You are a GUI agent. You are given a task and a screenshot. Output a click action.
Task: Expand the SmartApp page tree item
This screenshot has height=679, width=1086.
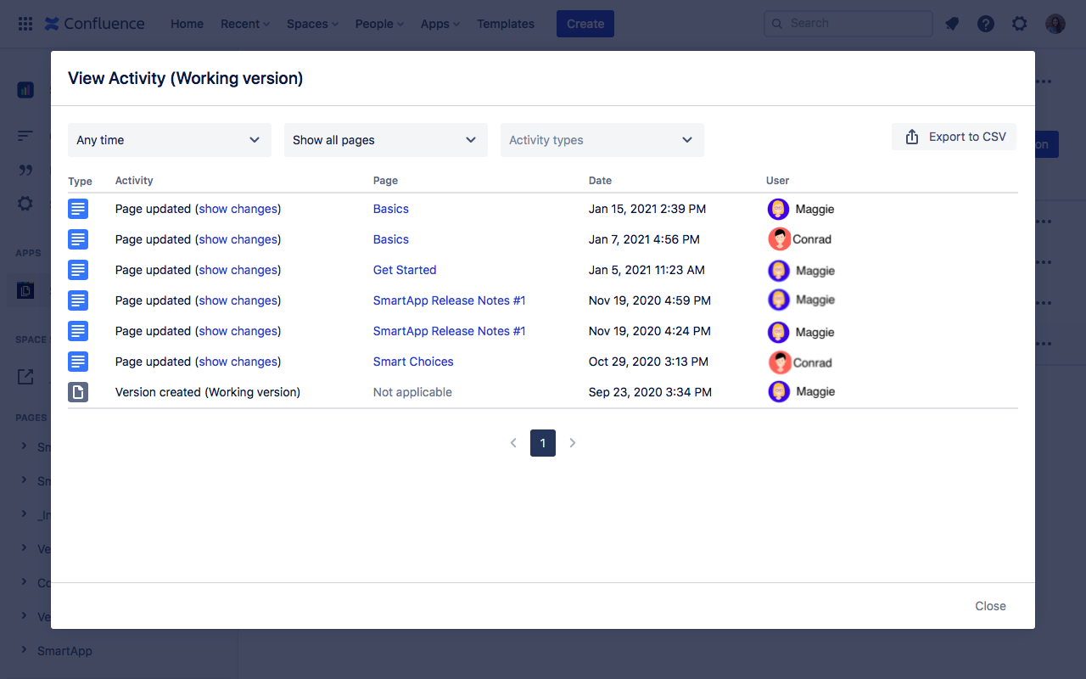pyautogui.click(x=23, y=650)
